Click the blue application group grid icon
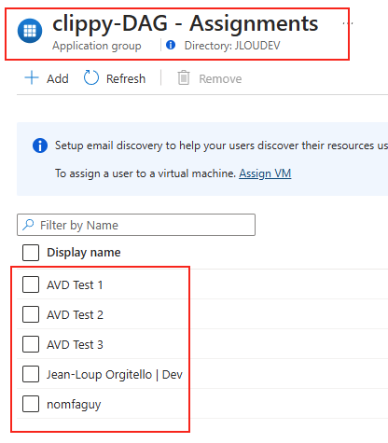 30,31
